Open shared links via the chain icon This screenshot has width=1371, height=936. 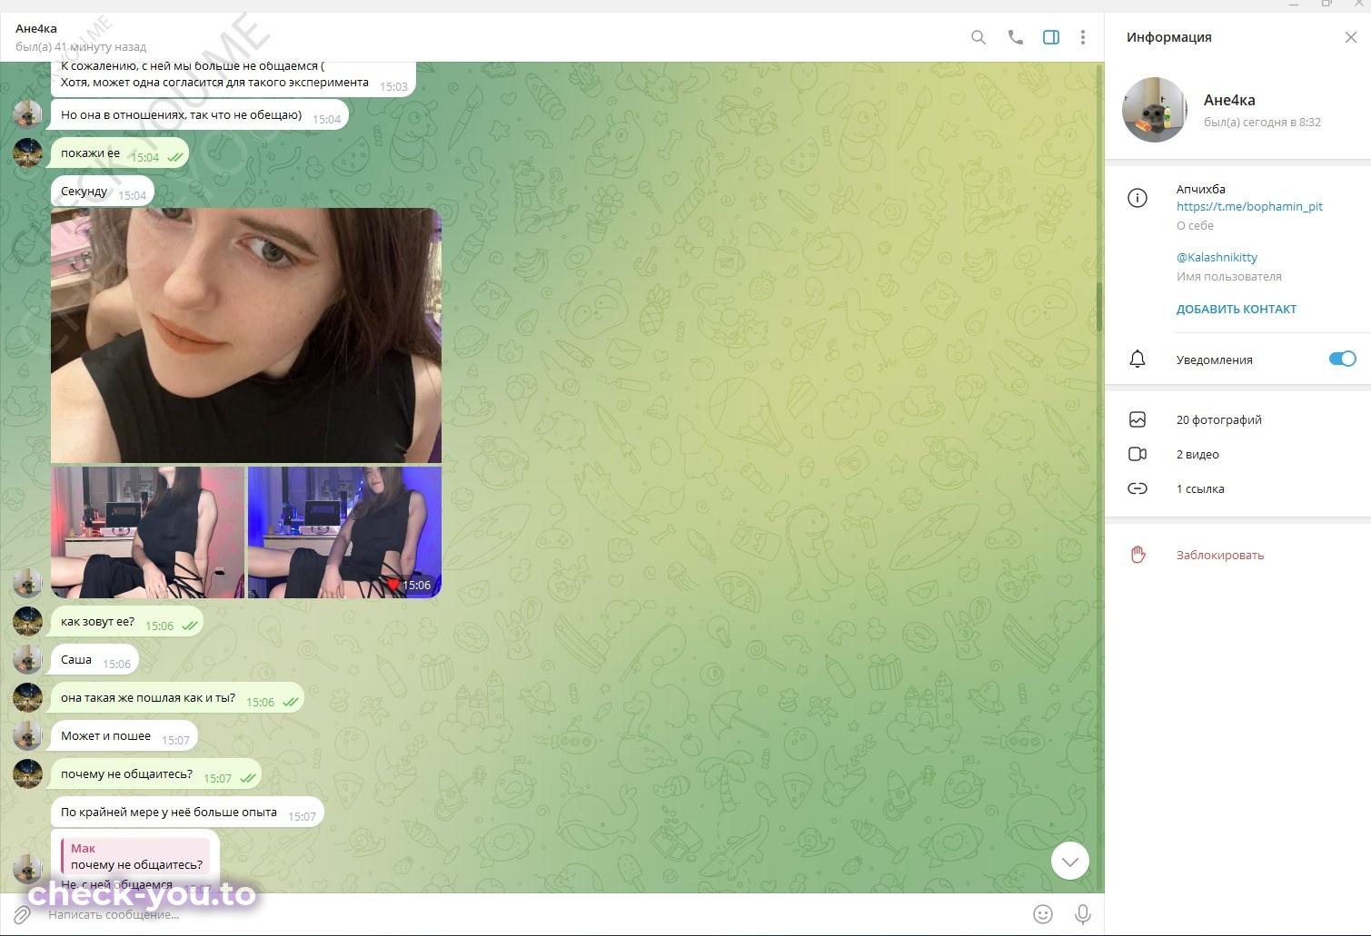click(1138, 488)
